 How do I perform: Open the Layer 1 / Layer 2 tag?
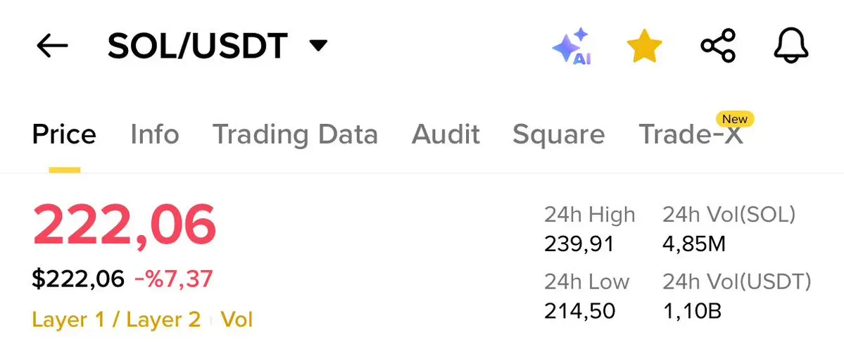[116, 319]
